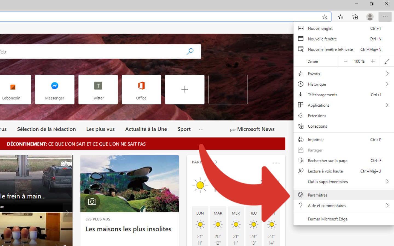Enter full screen from the Zoom row

click(x=387, y=61)
